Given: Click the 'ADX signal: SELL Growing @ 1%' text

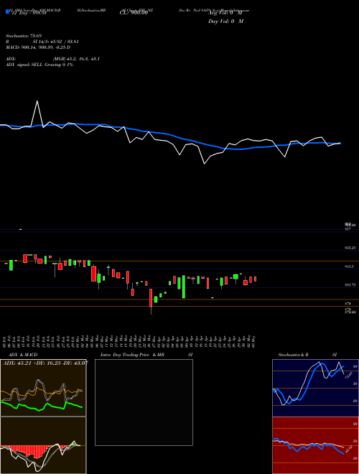Looking at the screenshot, I should [x=39, y=65].
